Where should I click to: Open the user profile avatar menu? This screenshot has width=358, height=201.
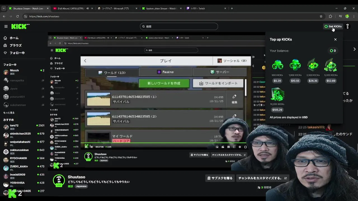click(x=347, y=27)
